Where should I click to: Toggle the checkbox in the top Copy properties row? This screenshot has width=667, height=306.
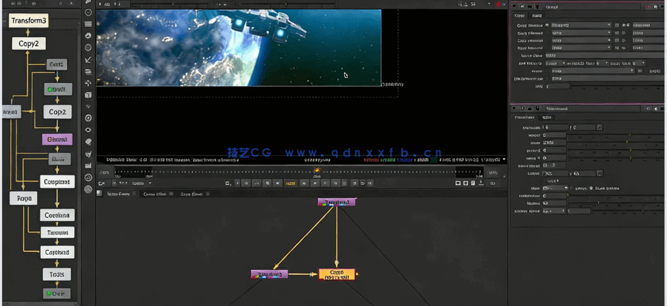pos(617,25)
